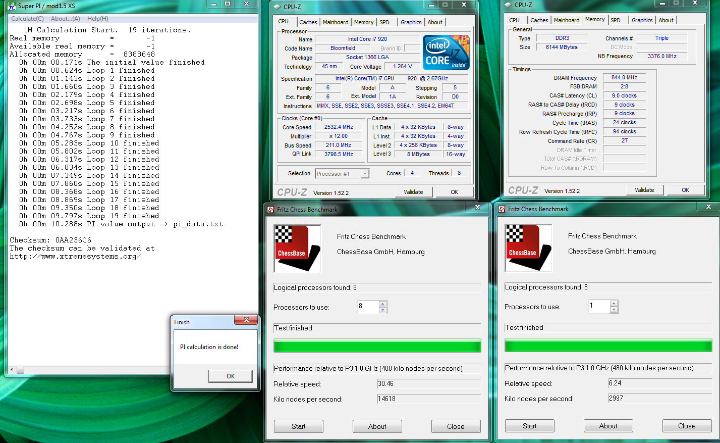Click the left CPU-Z window title icon
Viewport: 720px width, 443px height.
[277, 7]
